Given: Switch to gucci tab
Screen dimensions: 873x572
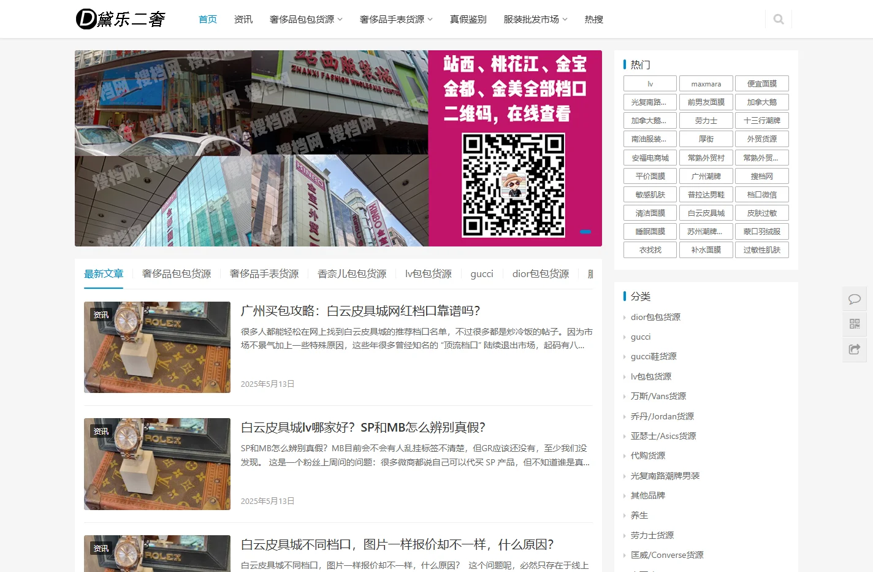Looking at the screenshot, I should click(x=482, y=273).
